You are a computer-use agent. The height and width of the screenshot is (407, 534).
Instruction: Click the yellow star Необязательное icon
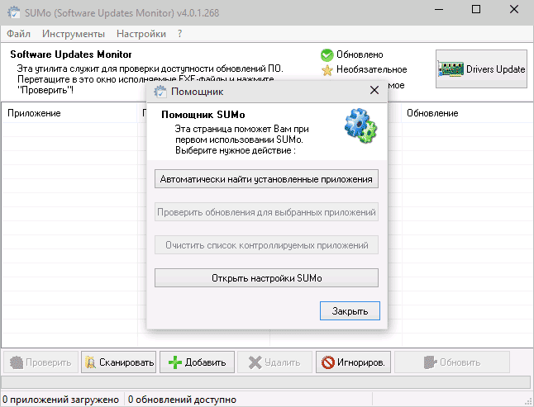(x=327, y=70)
